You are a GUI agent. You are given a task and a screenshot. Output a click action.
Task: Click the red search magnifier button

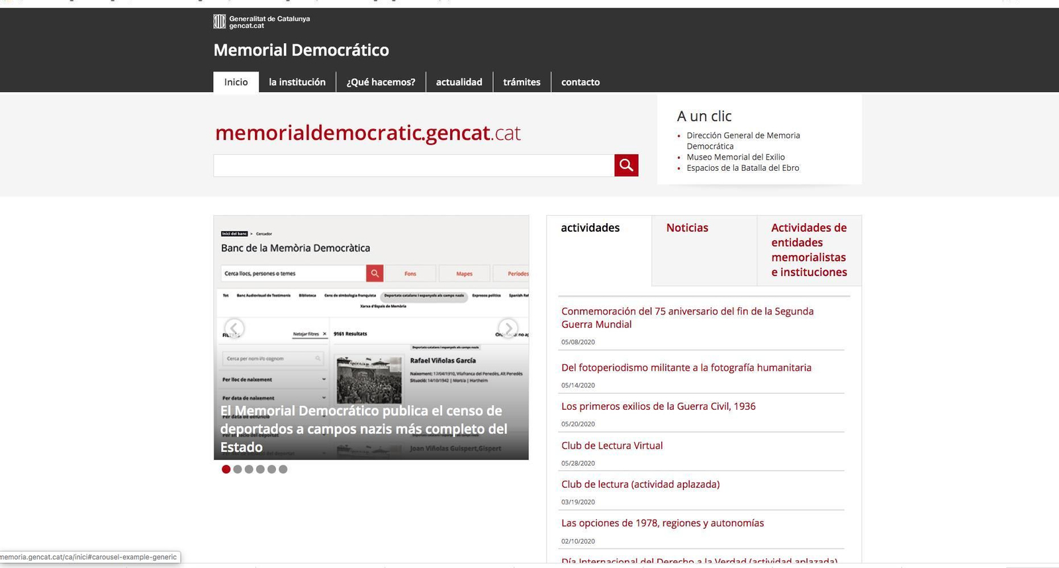pos(626,166)
